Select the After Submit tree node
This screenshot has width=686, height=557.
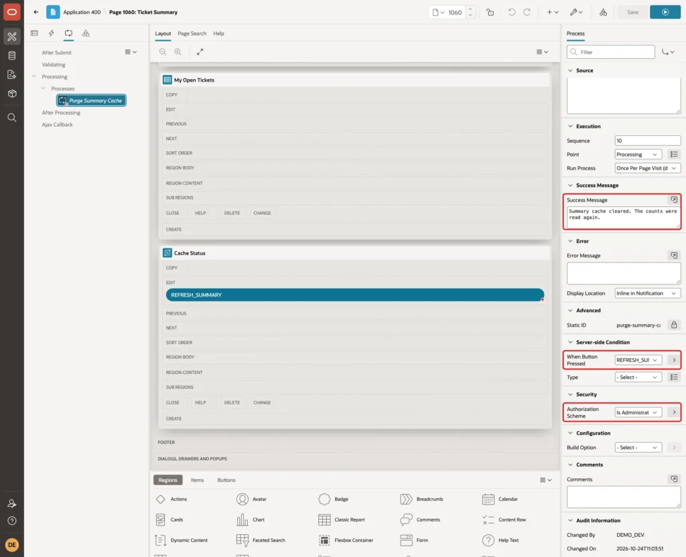pos(56,52)
